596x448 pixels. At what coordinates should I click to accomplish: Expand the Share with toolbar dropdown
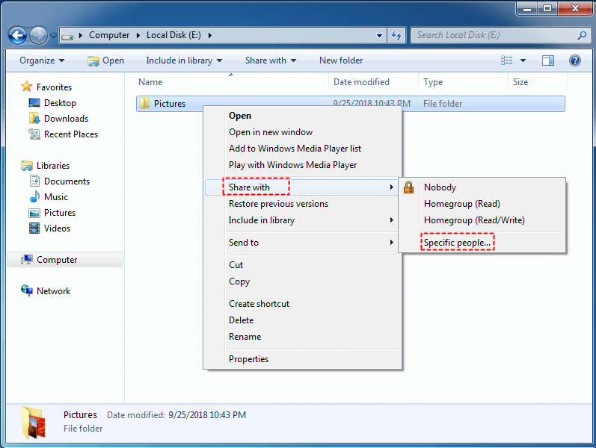coord(270,60)
